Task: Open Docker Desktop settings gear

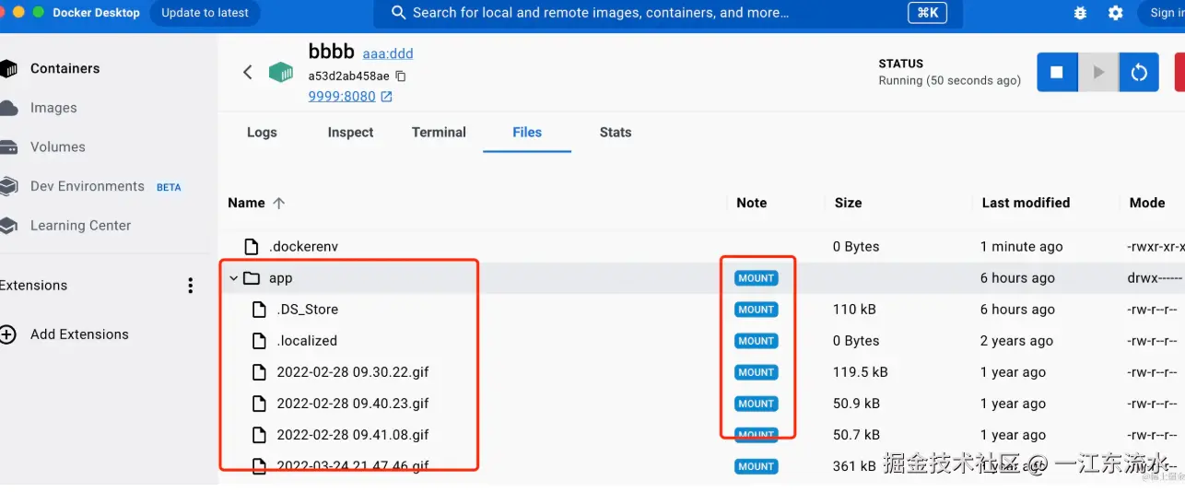Action: (1115, 13)
